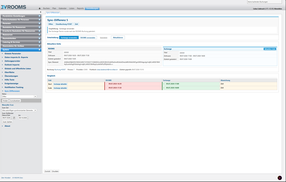Screen dimensions: 286x182
Task: Expand Globale Parameter tree node arrow
Action: click(2, 54)
